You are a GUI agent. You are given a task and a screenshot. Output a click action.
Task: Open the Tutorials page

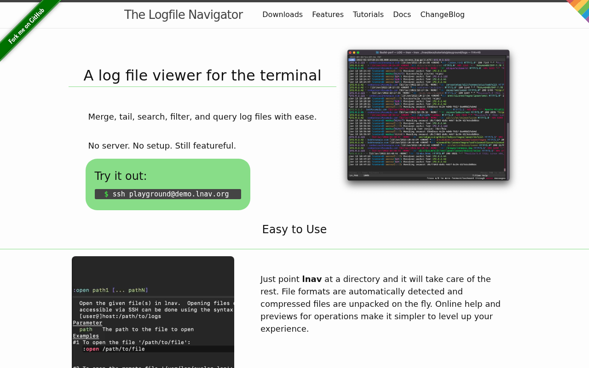click(368, 14)
